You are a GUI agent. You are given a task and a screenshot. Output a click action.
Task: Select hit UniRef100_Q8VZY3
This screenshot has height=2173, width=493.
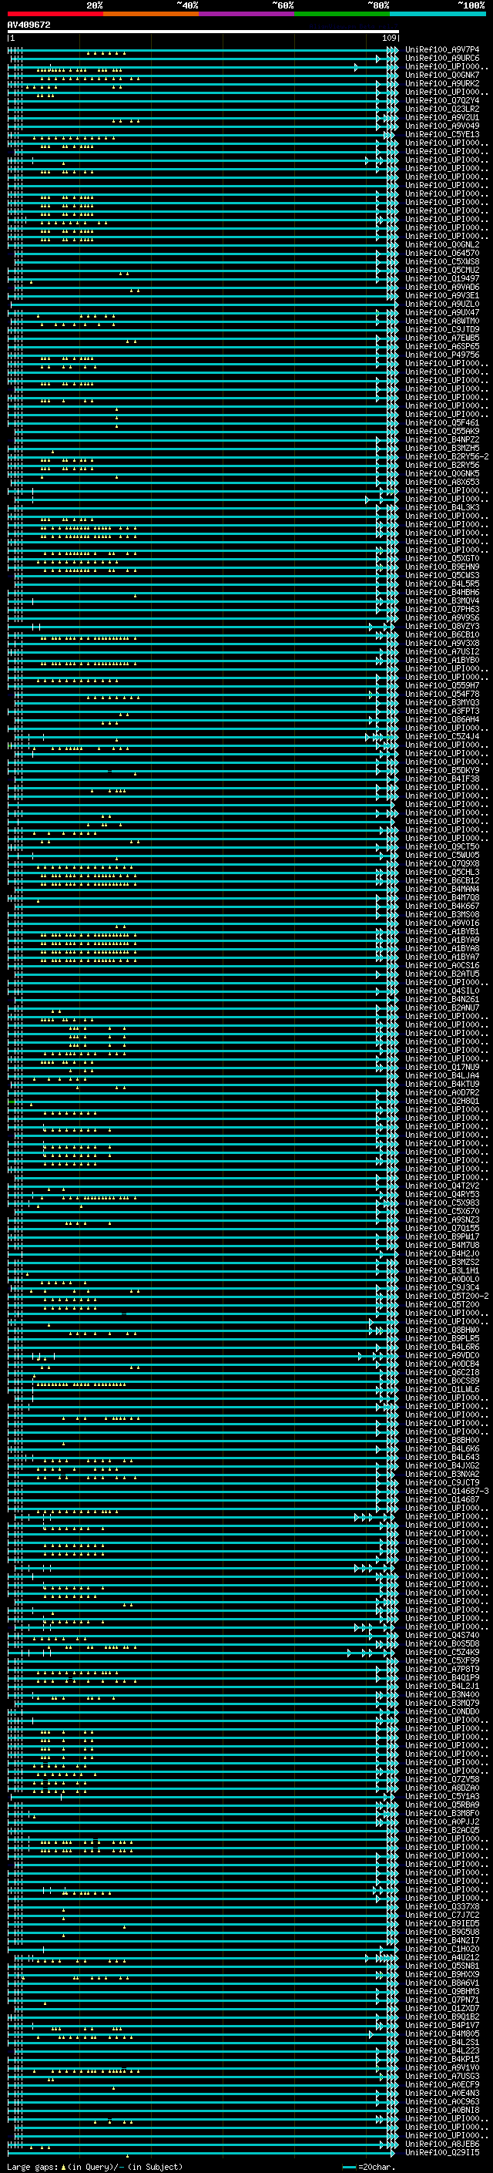[442, 626]
